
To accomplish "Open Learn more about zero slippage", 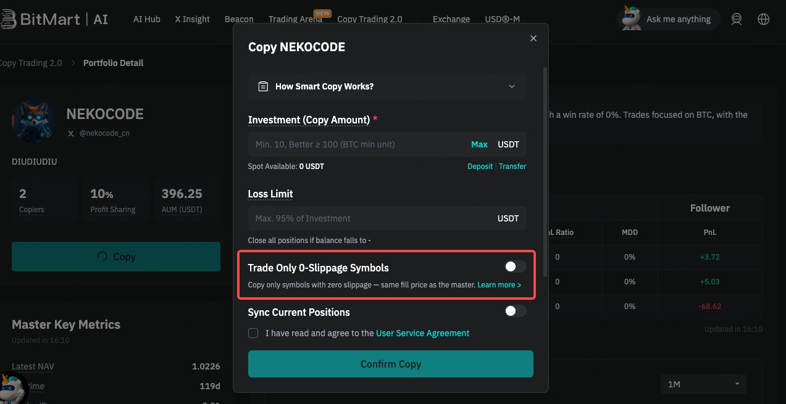I will coord(499,285).
